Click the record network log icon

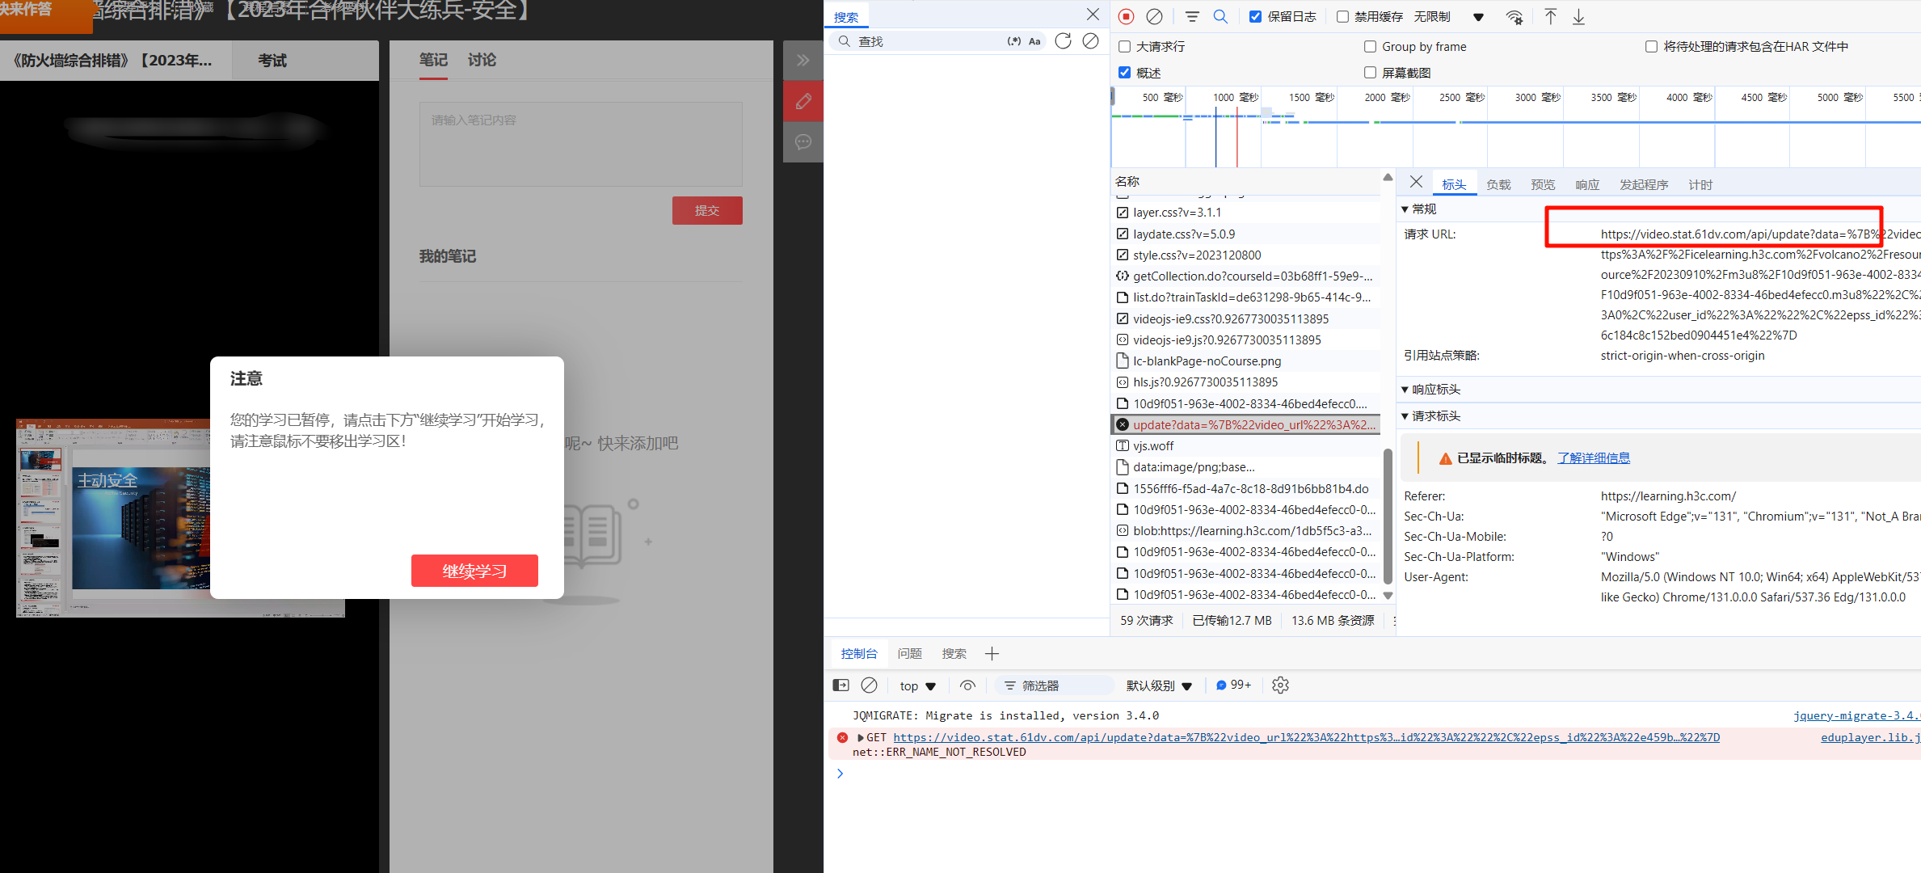click(x=1126, y=16)
